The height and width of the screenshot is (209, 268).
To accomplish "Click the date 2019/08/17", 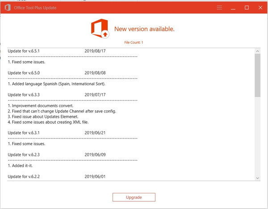I will point(95,51).
